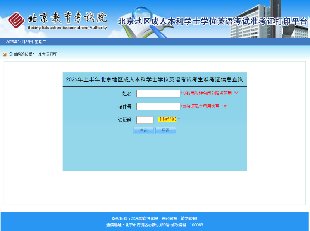Click the 您当前的位置 location label
The height and width of the screenshot is (231, 310).
(22, 54)
